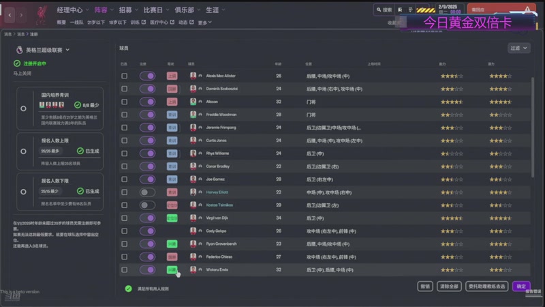545x307 pixels.
Task: Click the info icon next to Cody Gakpo's name
Action: tap(200, 231)
